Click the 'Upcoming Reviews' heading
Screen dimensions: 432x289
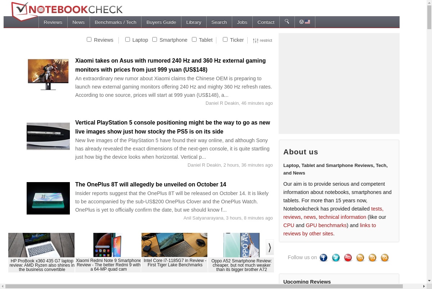307,282
